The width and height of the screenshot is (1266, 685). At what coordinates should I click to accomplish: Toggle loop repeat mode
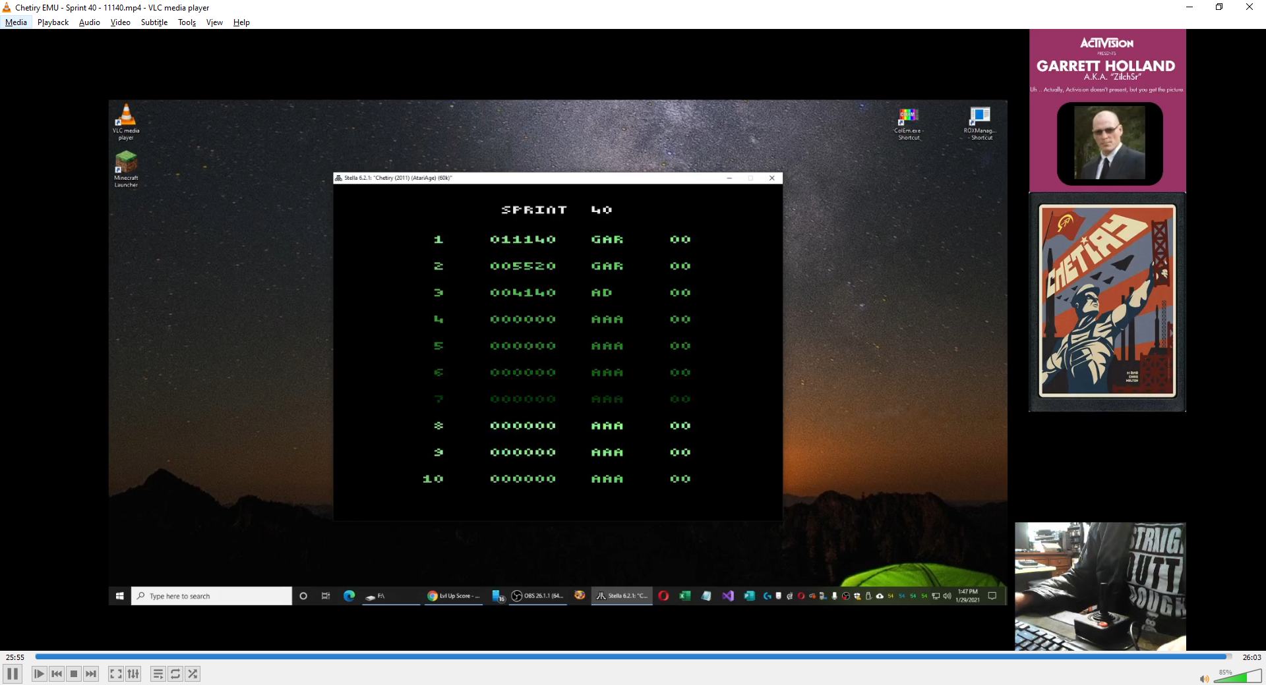click(175, 674)
